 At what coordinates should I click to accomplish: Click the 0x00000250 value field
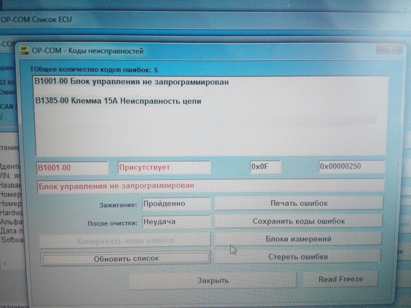point(351,166)
